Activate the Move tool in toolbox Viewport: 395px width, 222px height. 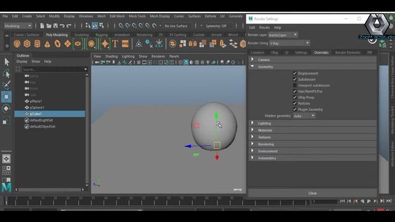[x=7, y=97]
